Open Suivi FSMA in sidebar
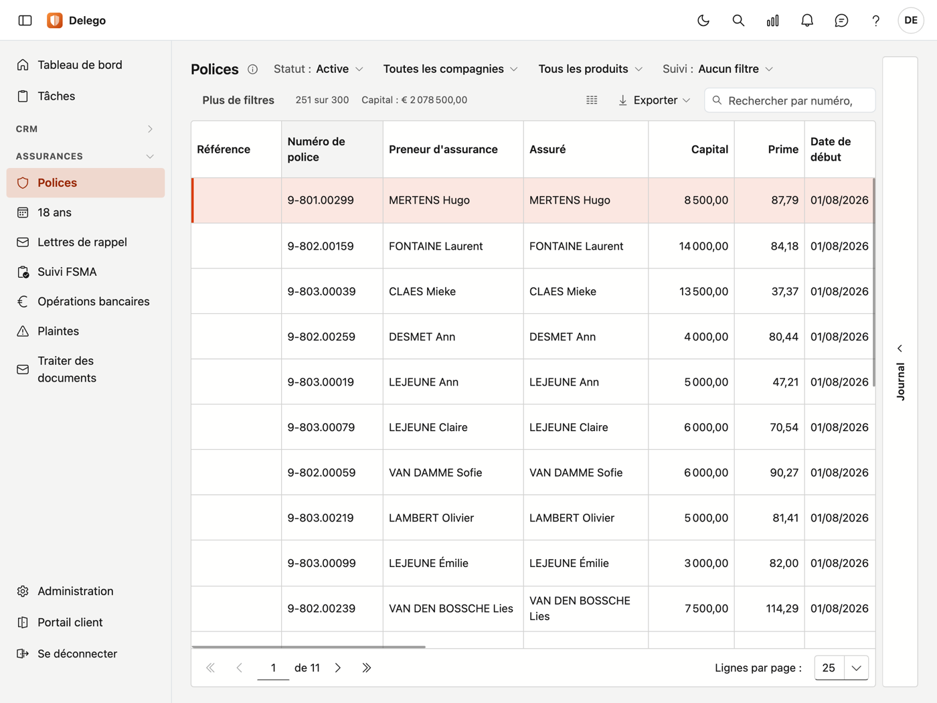937x703 pixels. pos(86,272)
